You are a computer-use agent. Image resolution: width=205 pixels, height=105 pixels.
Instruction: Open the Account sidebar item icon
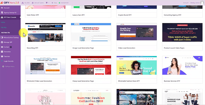[x=2, y=8]
